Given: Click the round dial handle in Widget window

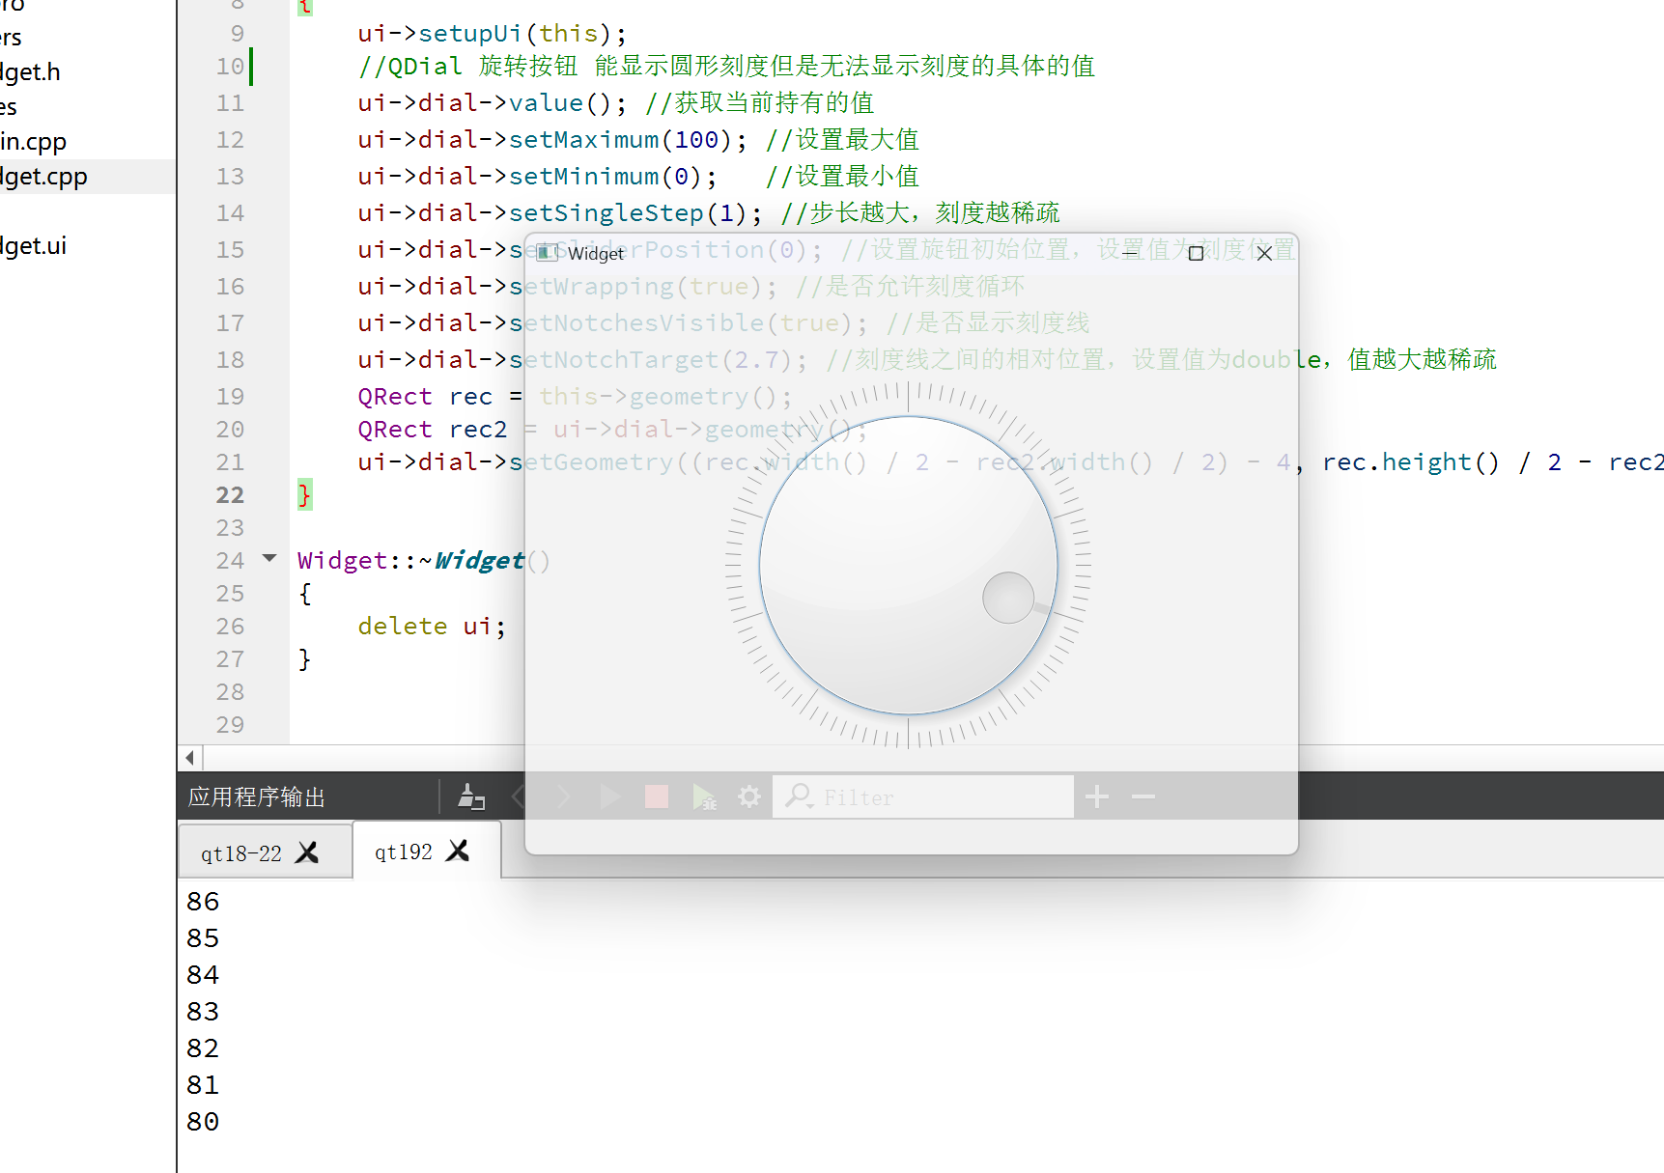Looking at the screenshot, I should pos(1008,598).
